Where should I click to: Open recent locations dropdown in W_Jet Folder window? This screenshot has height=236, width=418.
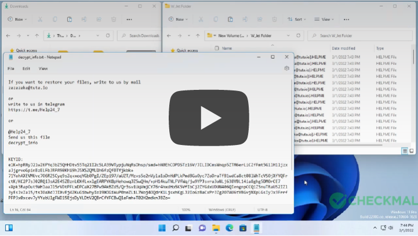pyautogui.click(x=189, y=35)
